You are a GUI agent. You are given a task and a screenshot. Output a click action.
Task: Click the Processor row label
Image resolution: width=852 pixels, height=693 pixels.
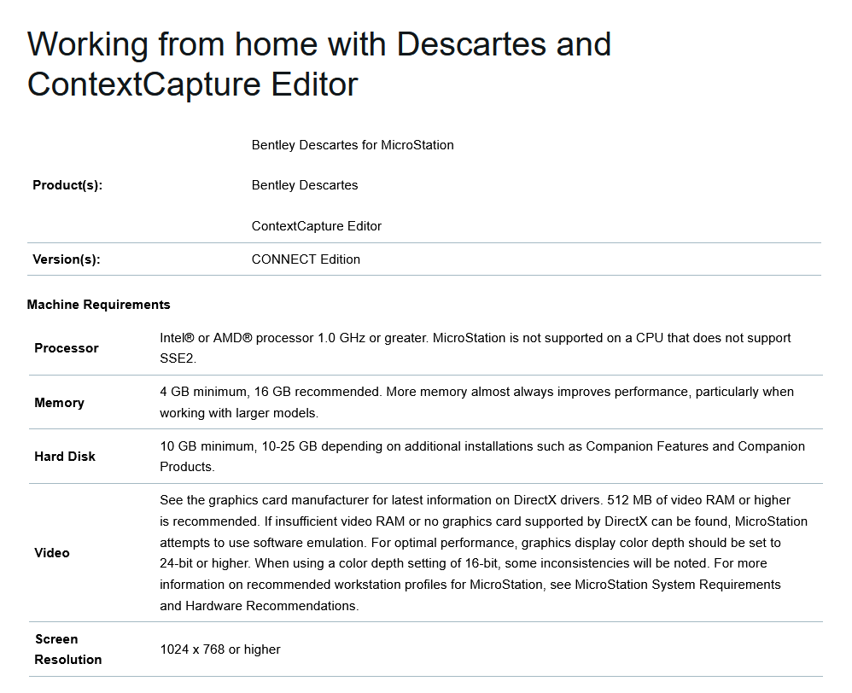(x=67, y=348)
